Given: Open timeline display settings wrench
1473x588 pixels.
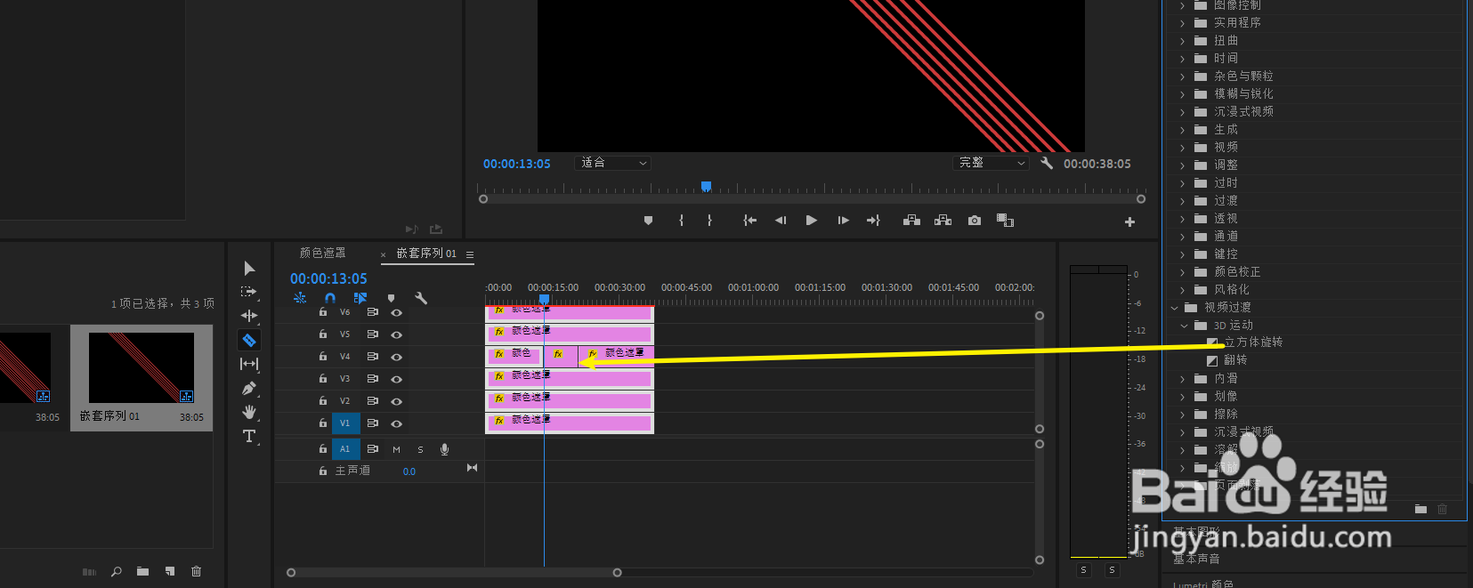Looking at the screenshot, I should click(x=421, y=298).
